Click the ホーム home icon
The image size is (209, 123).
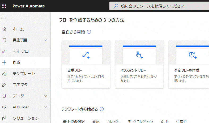(x=4, y=29)
